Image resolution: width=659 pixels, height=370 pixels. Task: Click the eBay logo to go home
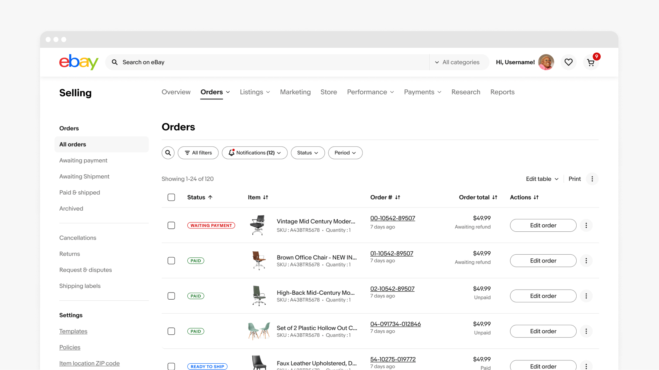[x=78, y=62]
